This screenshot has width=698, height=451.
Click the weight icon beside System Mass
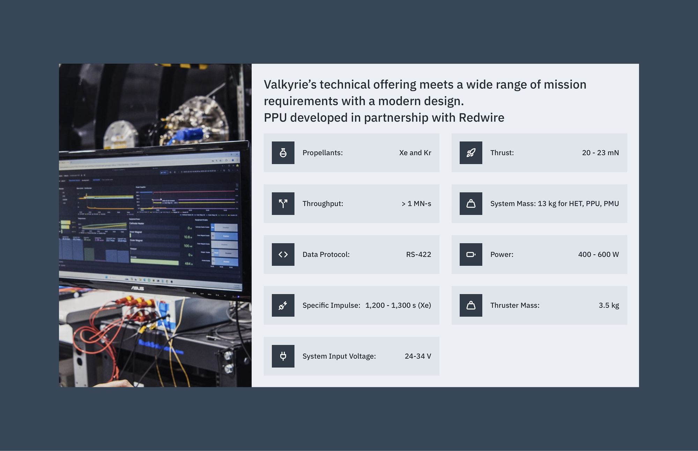[471, 204]
